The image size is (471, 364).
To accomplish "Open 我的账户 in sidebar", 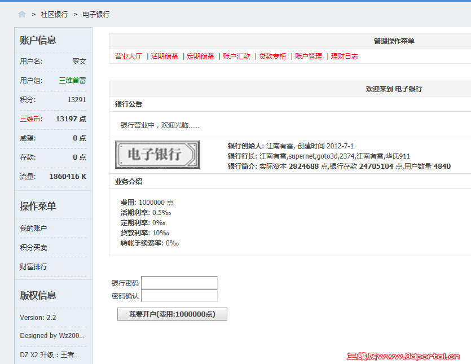I will (33, 229).
